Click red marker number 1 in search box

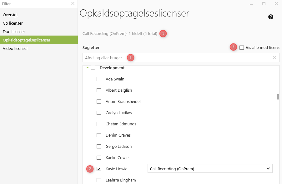pos(131,58)
